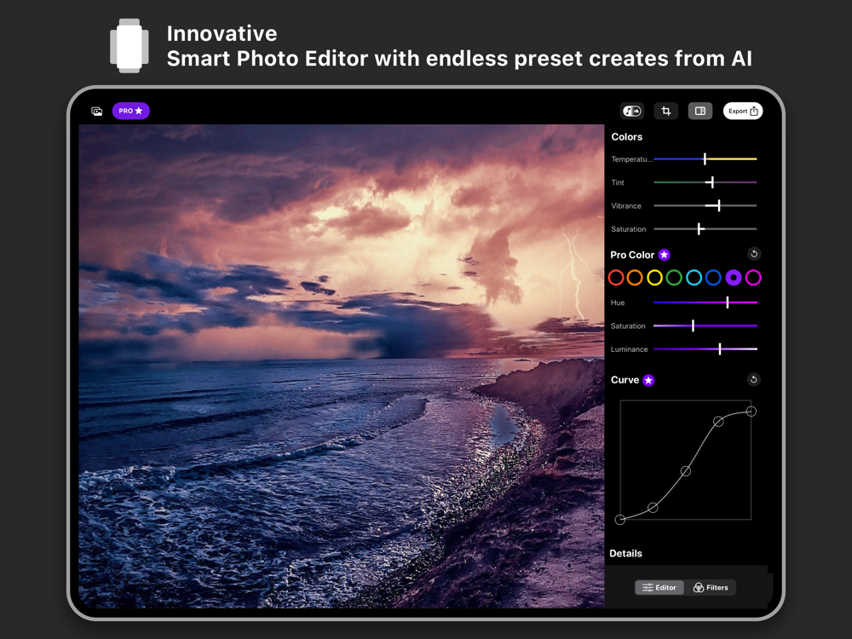Select the yellow color ring
Image resolution: width=852 pixels, height=639 pixels.
654,278
